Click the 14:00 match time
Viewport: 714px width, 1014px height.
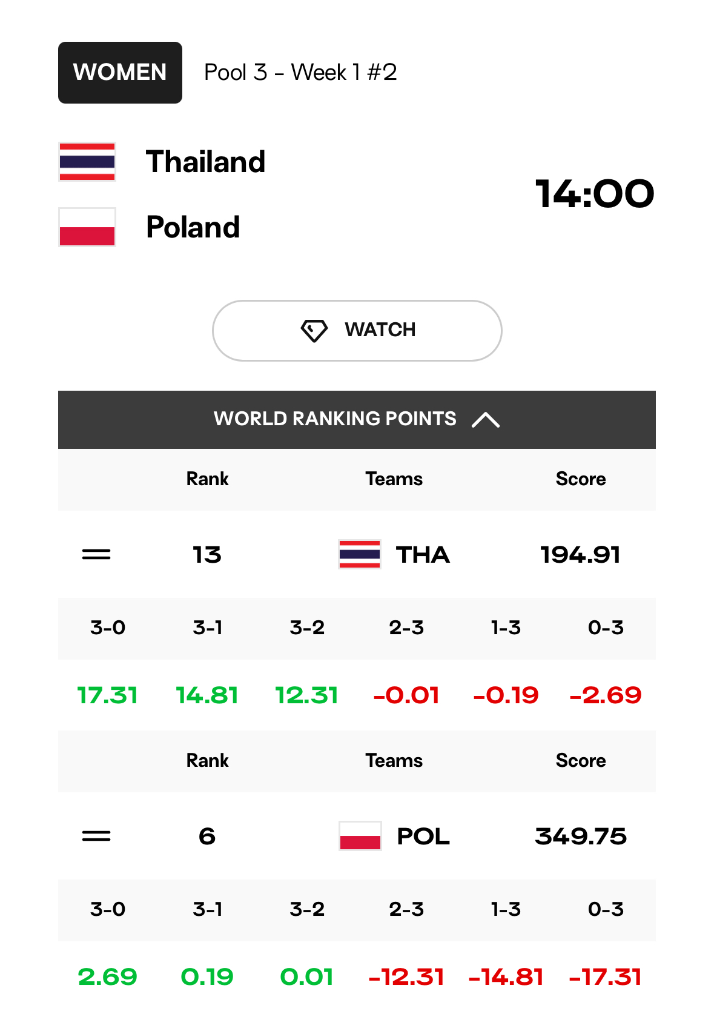click(x=595, y=194)
